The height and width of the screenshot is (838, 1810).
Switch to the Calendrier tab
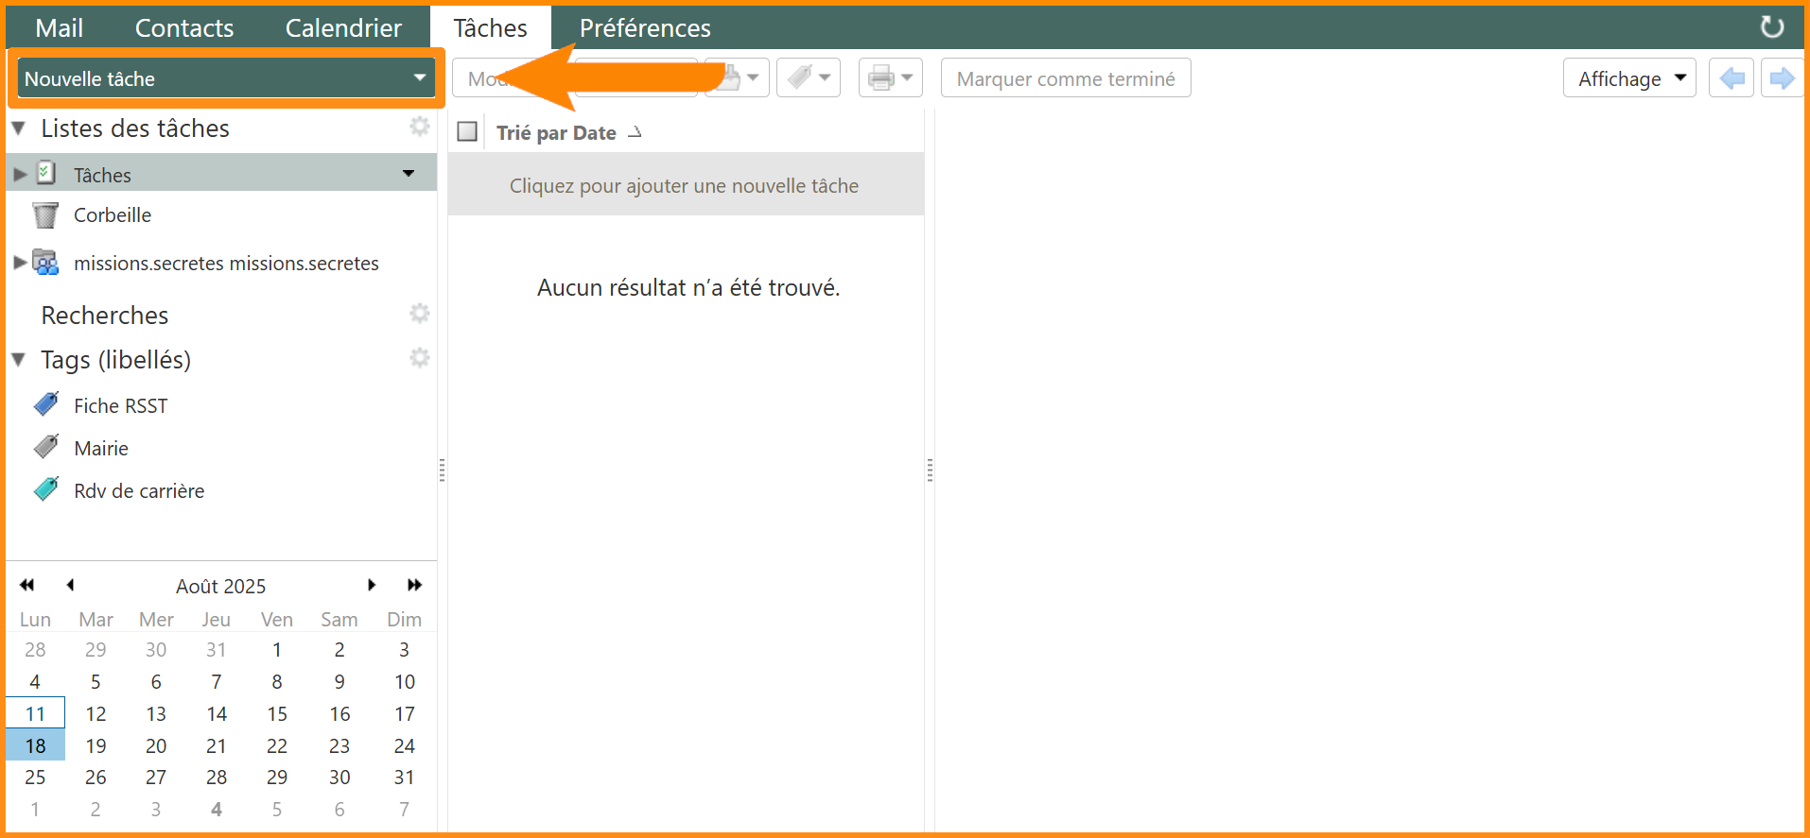coord(343,28)
